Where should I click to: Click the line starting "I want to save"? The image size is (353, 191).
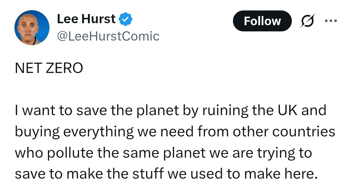coord(170,111)
